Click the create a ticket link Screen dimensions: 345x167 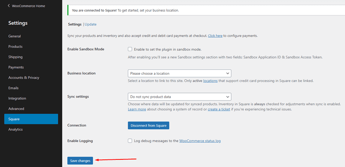pos(219,109)
